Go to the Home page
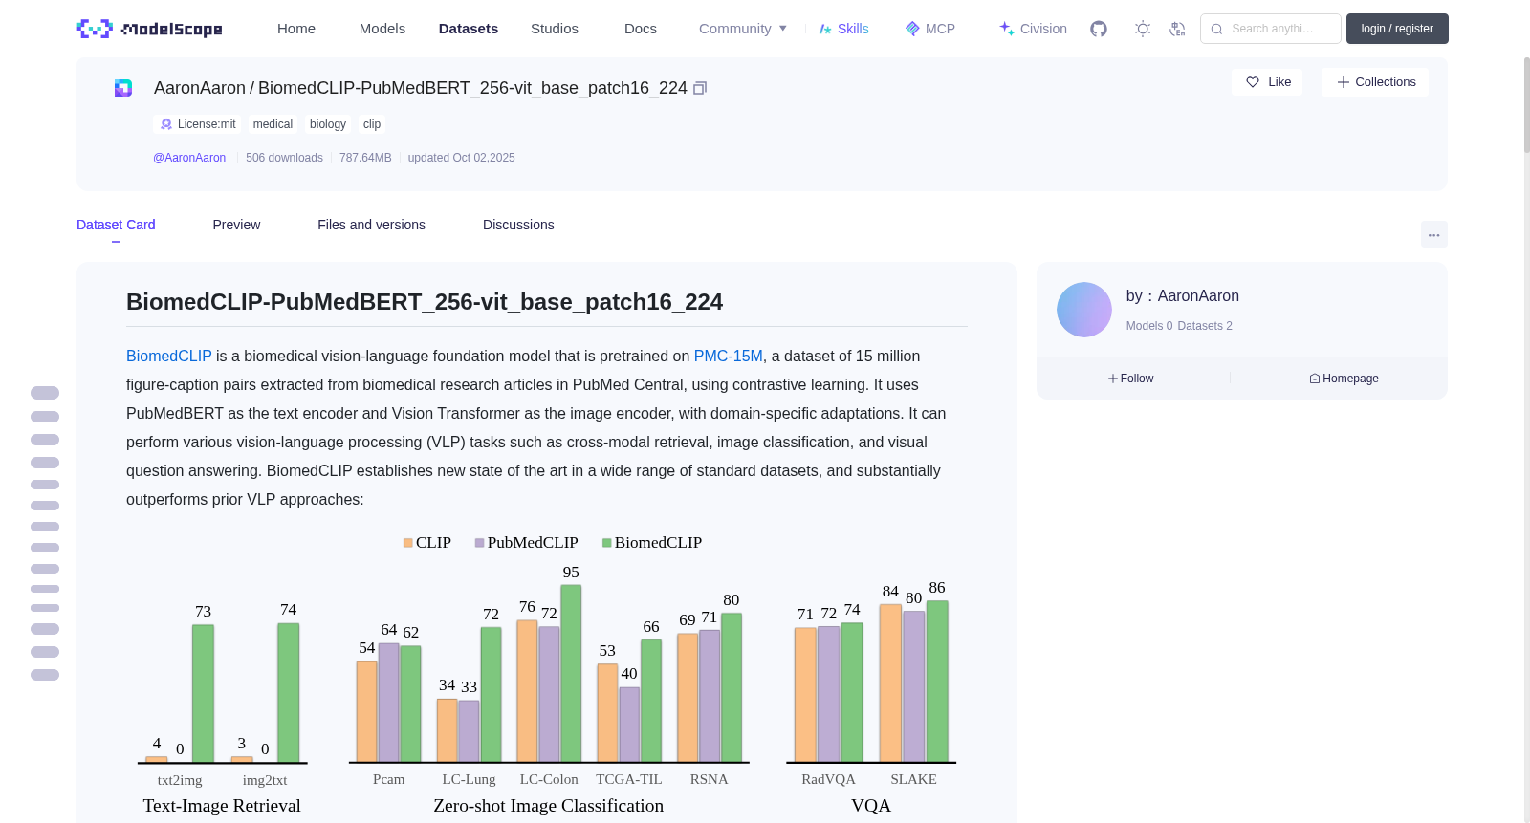The image size is (1530, 823). click(x=296, y=29)
